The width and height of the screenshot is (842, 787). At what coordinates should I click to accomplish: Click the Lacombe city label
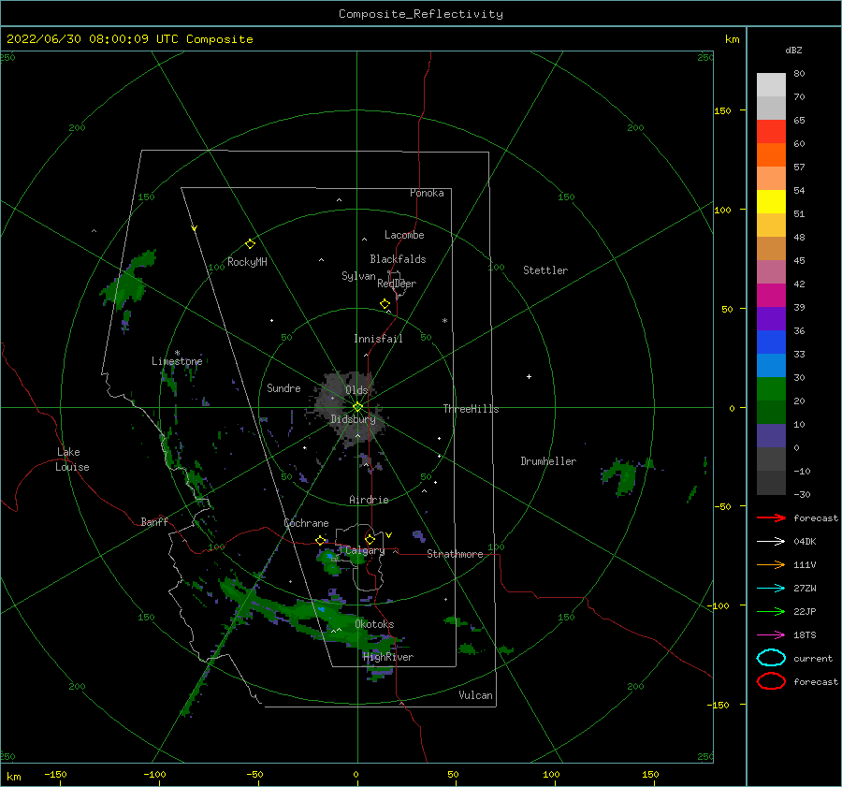(404, 235)
